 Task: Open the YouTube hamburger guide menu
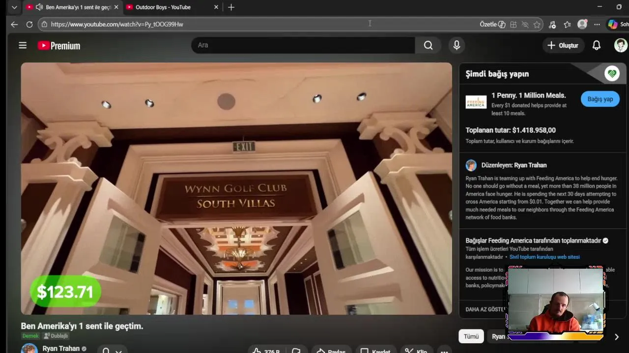pyautogui.click(x=23, y=46)
